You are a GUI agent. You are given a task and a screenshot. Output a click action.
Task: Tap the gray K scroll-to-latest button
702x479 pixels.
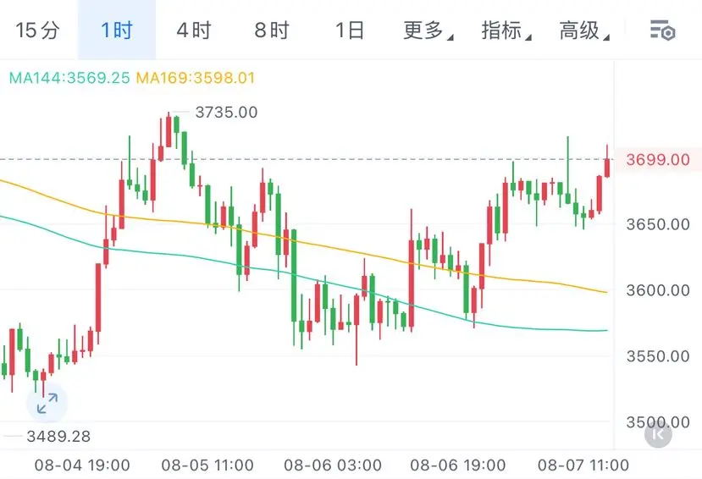point(658,434)
